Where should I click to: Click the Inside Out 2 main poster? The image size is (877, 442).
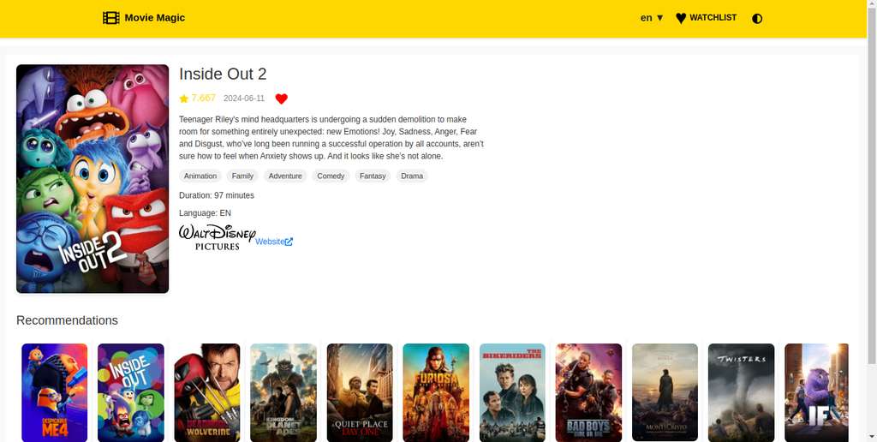pyautogui.click(x=92, y=178)
